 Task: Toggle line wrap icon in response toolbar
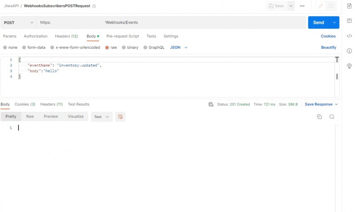tap(120, 117)
